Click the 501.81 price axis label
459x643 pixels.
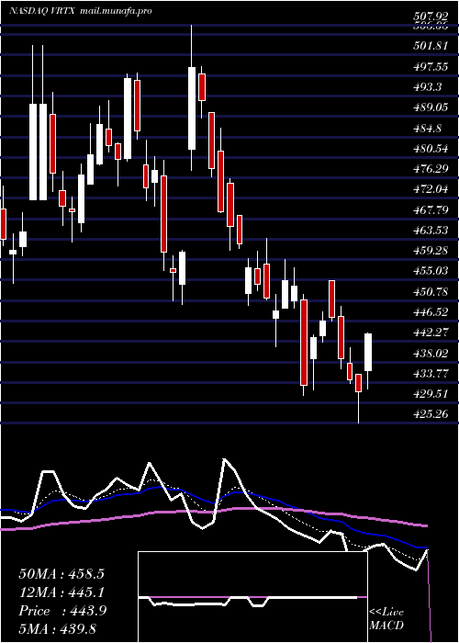[x=431, y=46]
